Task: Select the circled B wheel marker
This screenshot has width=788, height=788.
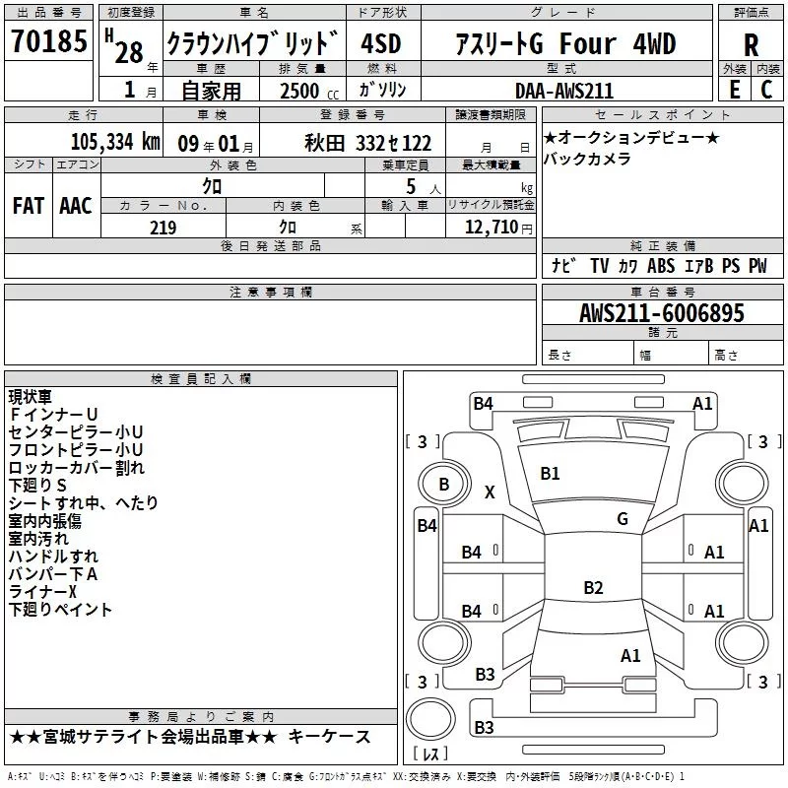Action: [443, 485]
